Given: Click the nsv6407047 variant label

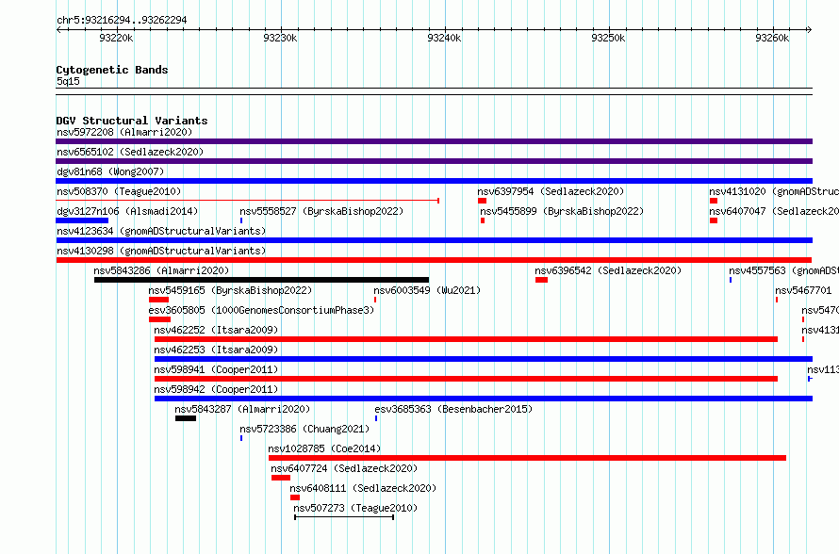Looking at the screenshot, I should (774, 211).
